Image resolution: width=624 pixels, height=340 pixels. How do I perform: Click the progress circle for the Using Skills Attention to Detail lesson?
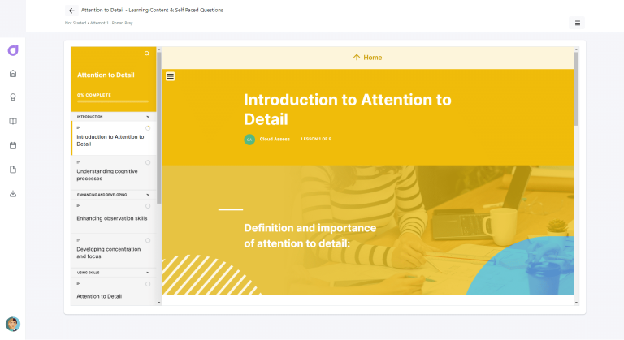[148, 284]
